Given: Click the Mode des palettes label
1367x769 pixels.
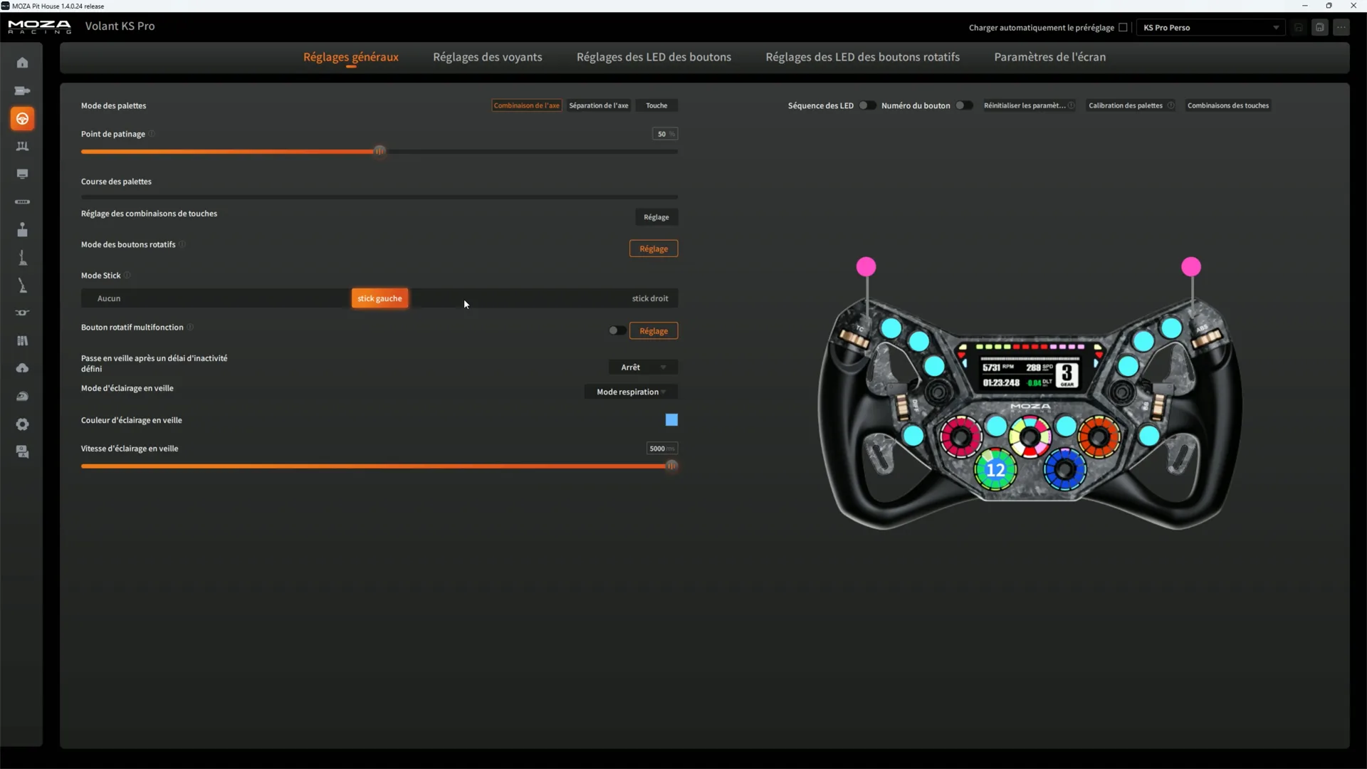Looking at the screenshot, I should (114, 105).
